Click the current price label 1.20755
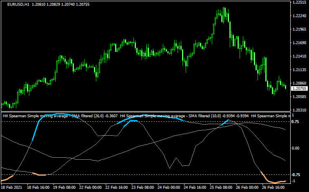309x192 pixels. point(299,88)
